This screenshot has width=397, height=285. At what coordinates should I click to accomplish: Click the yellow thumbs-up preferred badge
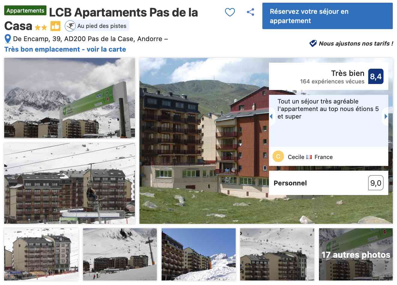pos(55,26)
